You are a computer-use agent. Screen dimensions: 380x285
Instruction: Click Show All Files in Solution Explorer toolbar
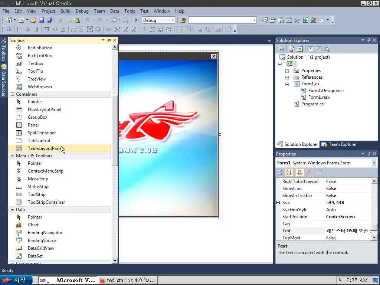[x=292, y=49]
